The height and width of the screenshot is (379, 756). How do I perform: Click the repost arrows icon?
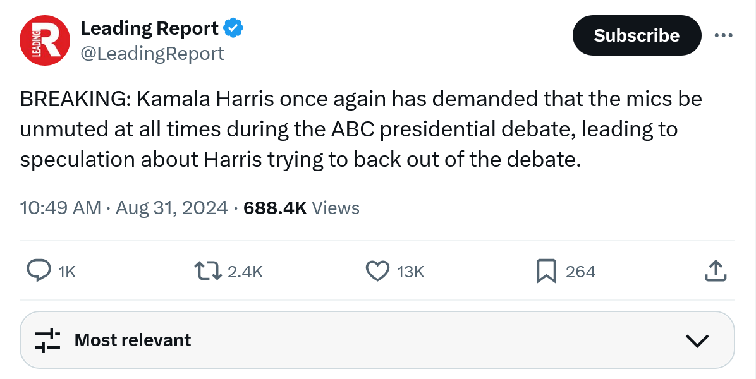207,271
